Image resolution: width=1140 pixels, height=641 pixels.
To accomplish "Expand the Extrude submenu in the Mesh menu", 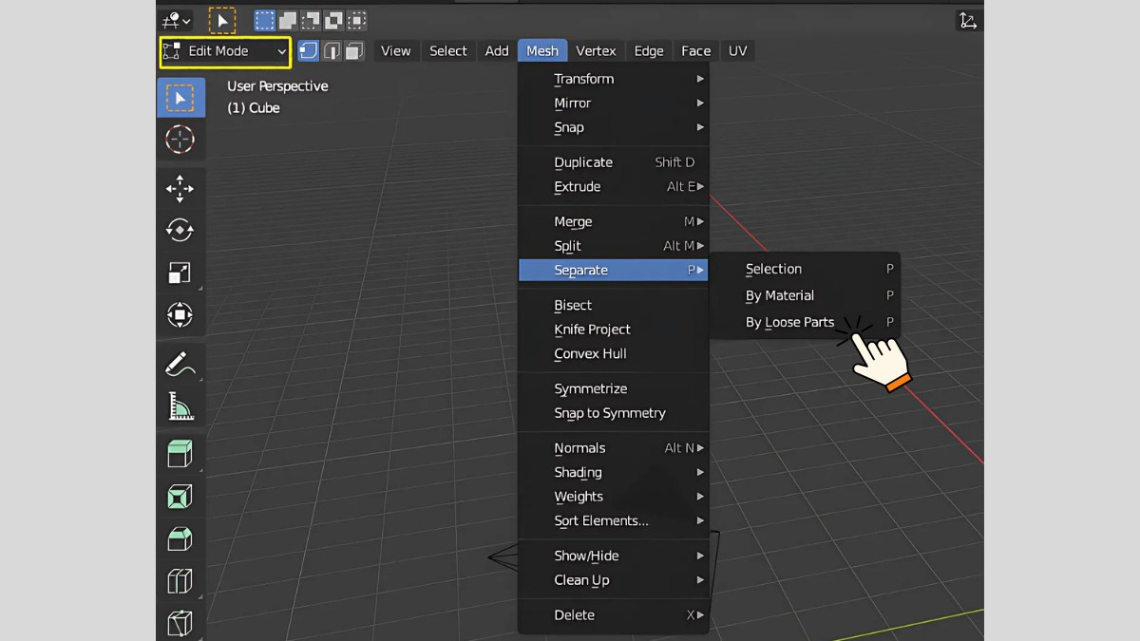I will point(614,187).
